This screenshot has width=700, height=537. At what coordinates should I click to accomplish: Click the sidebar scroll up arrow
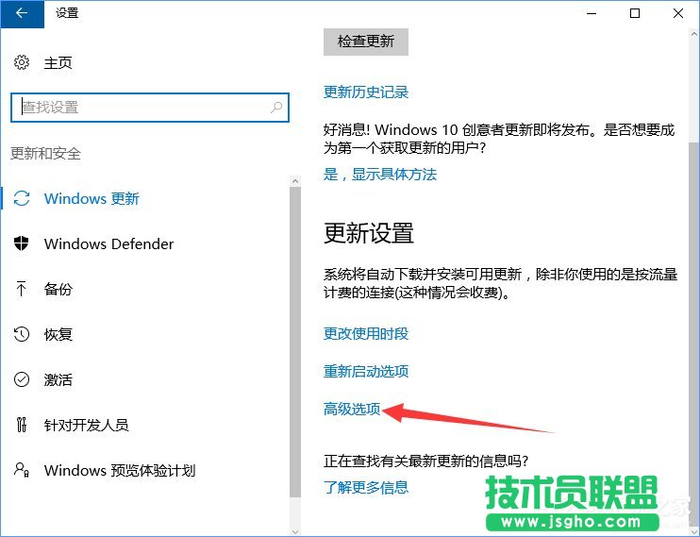coord(294,181)
